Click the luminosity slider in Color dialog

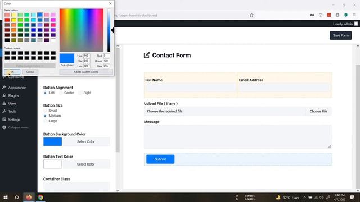[109, 30]
